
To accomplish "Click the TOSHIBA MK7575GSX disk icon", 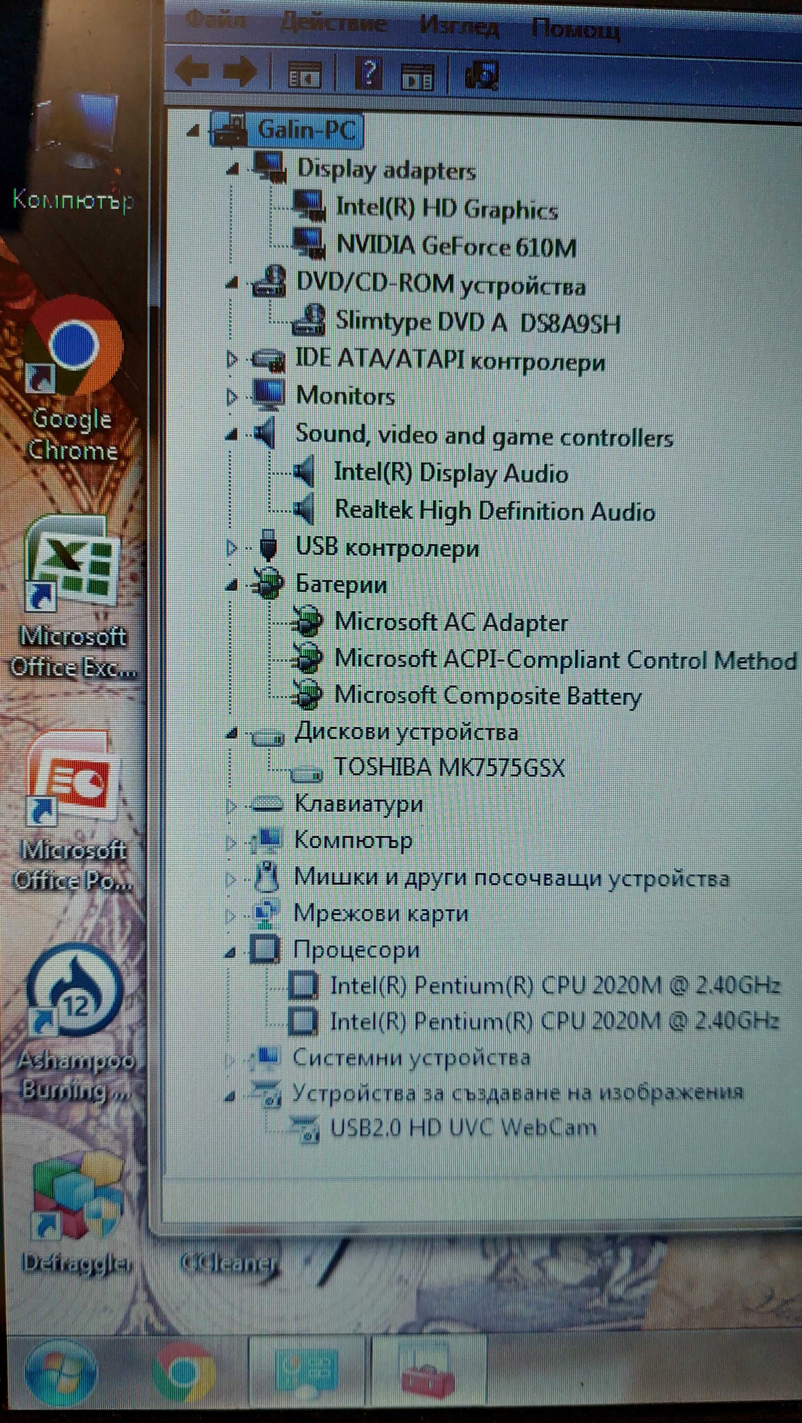I will point(306,775).
